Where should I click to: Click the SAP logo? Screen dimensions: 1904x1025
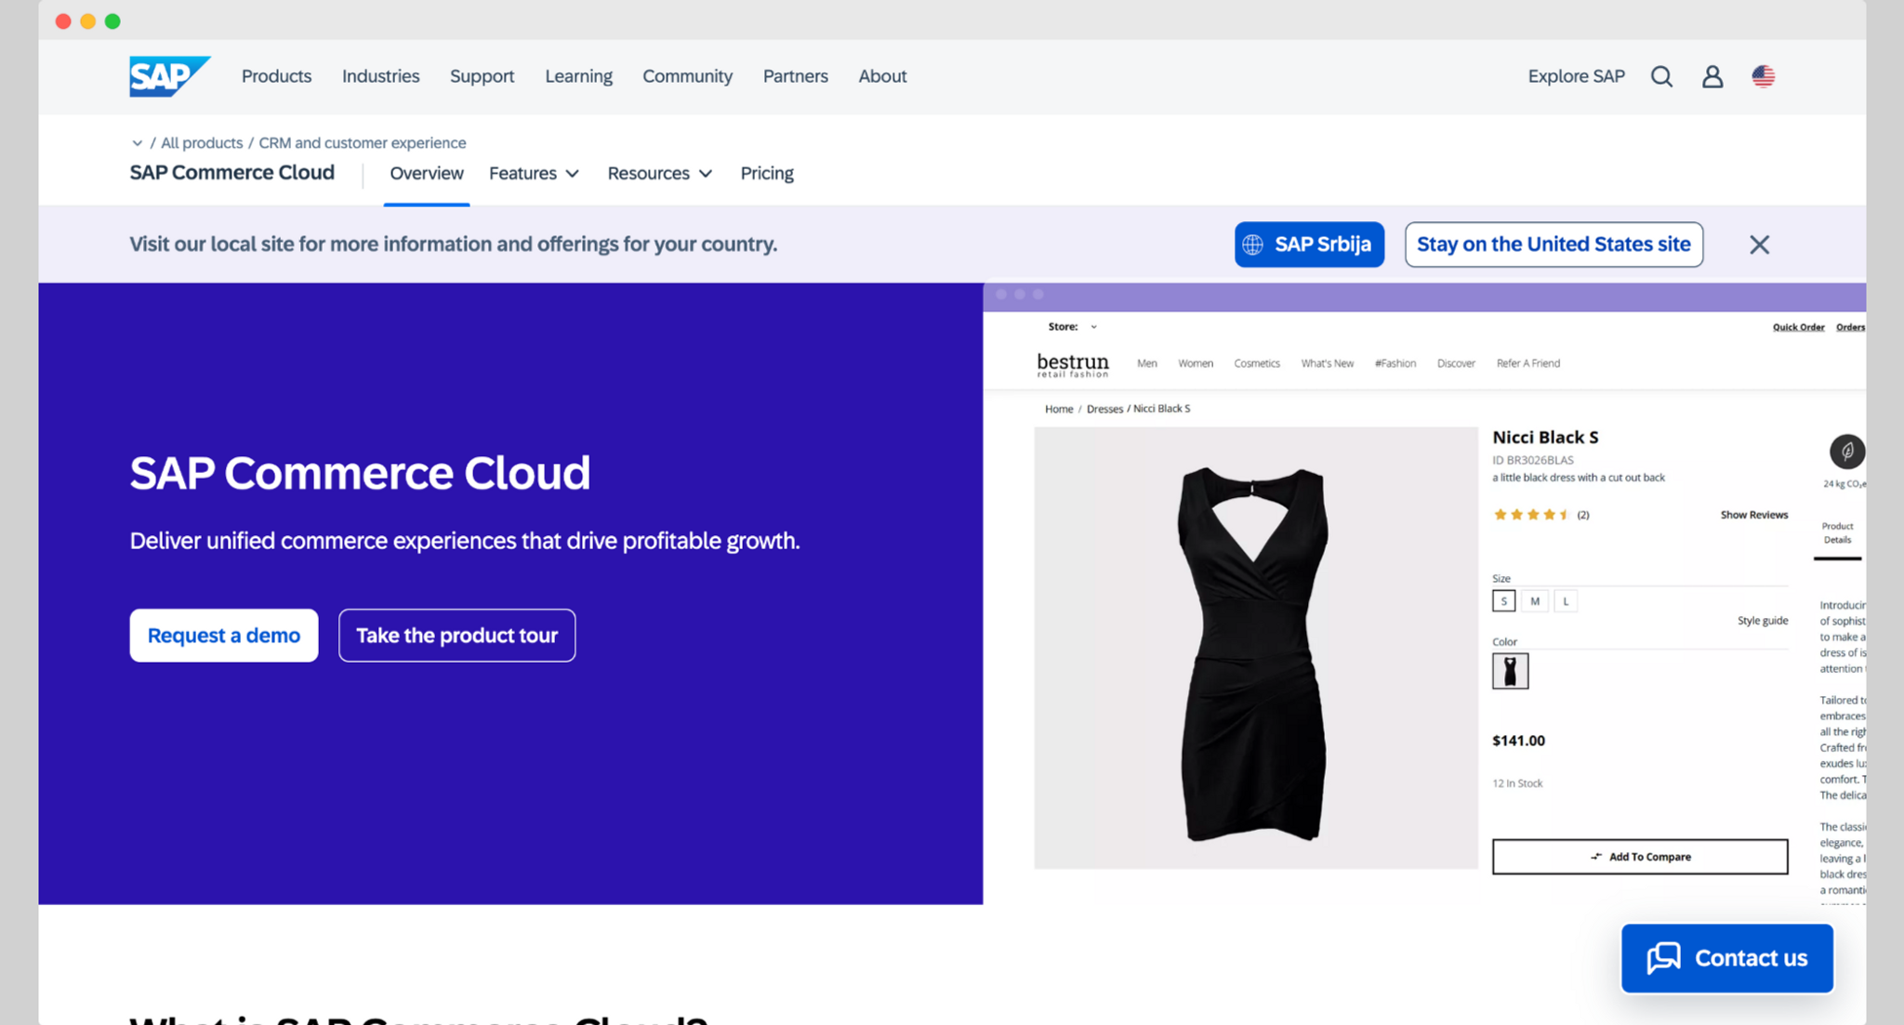coord(169,76)
